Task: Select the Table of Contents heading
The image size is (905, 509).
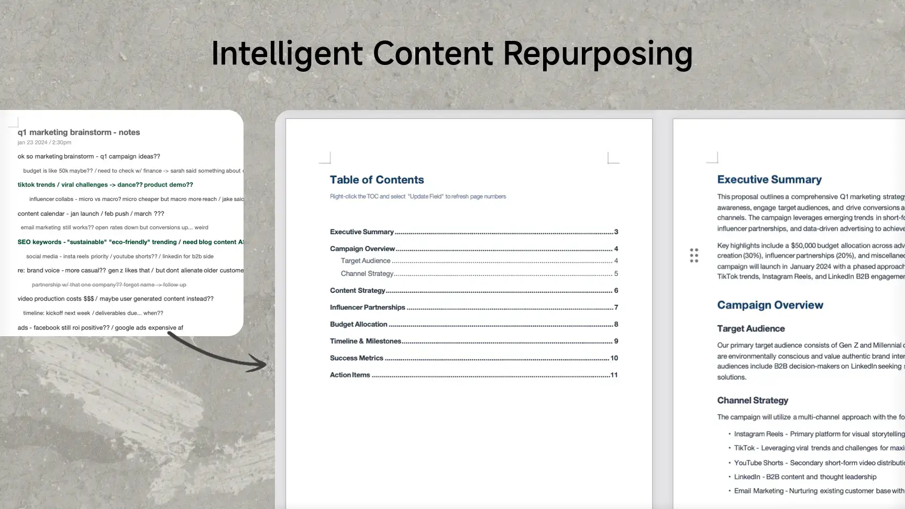Action: (x=377, y=180)
